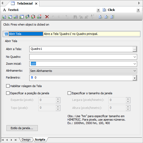Check Especificar a posição da janela
Screen dimensions: 143x143
click(x=8, y=93)
